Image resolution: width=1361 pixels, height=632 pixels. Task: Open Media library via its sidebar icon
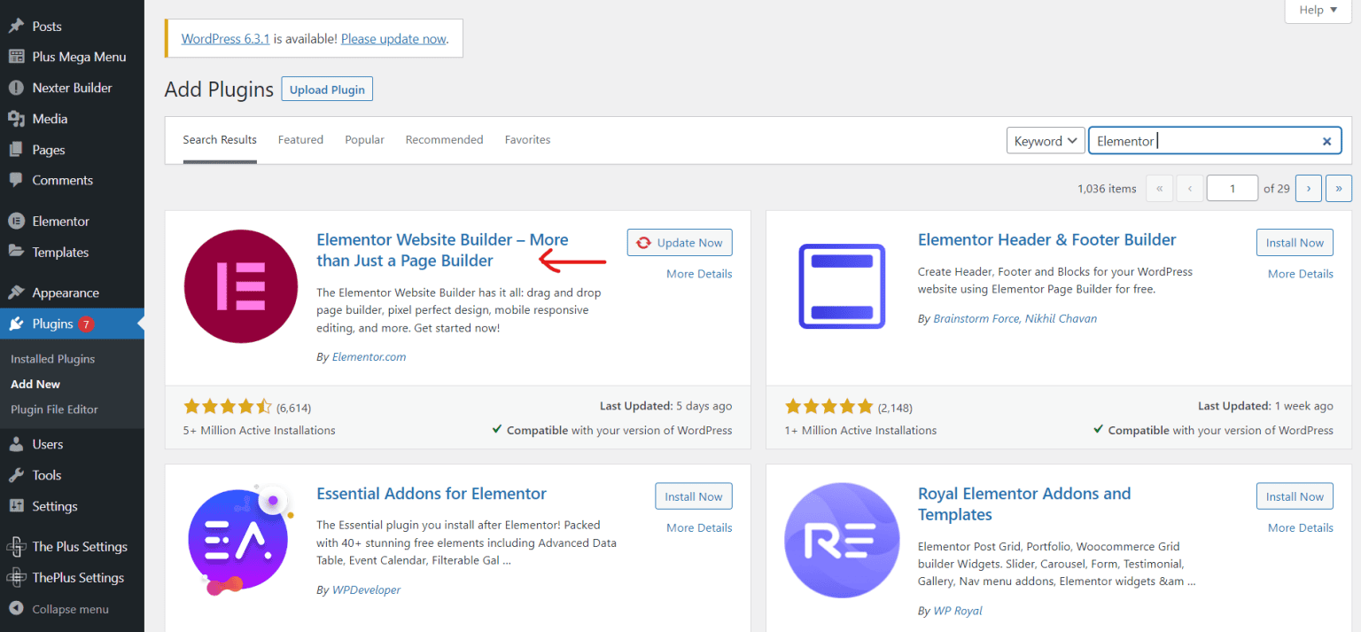(18, 118)
